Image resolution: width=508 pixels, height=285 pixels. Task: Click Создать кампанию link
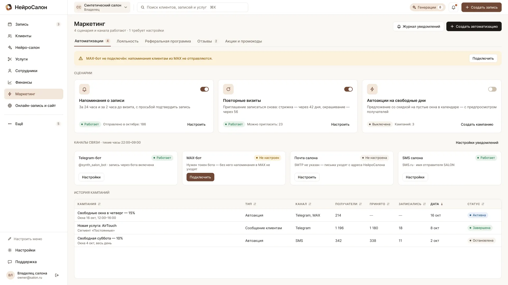click(477, 124)
